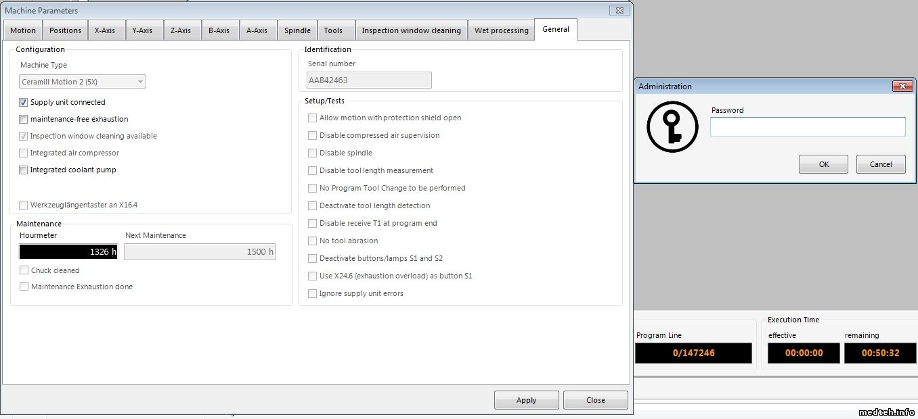
Task: Go to the Wet processing tab
Action: pyautogui.click(x=501, y=30)
